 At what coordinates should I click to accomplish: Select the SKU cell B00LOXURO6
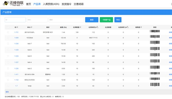click(30, 80)
